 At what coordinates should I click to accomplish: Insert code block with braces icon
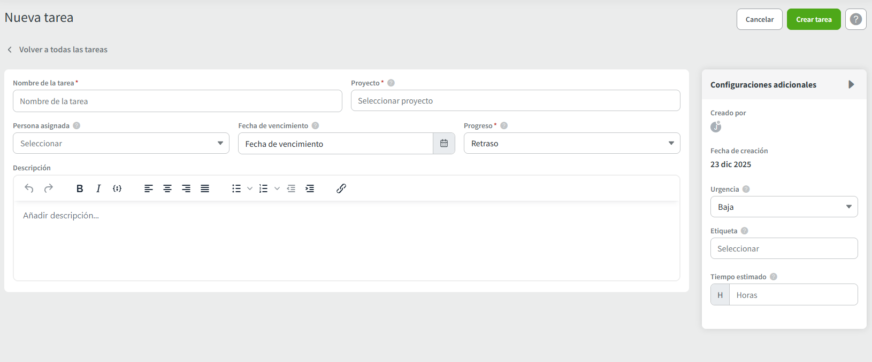point(117,188)
